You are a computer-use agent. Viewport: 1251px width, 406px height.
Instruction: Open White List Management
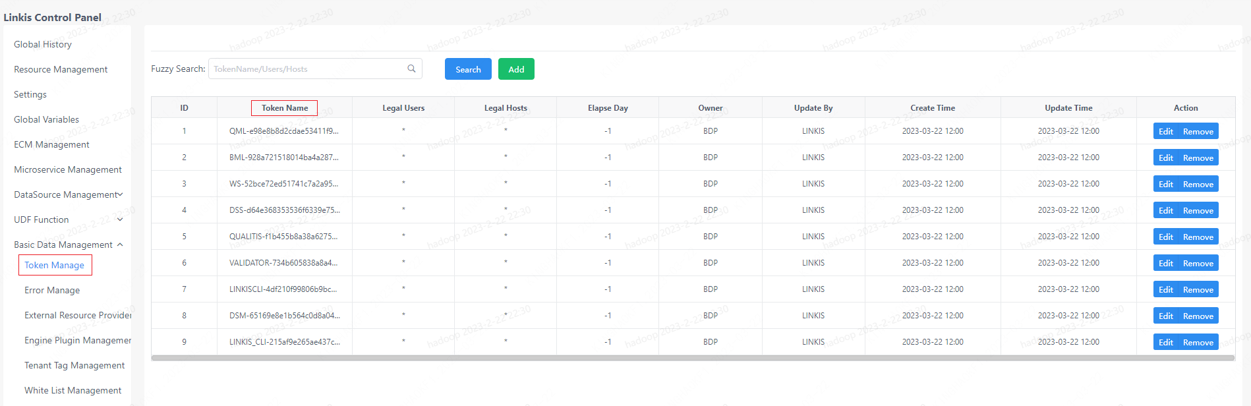[73, 390]
